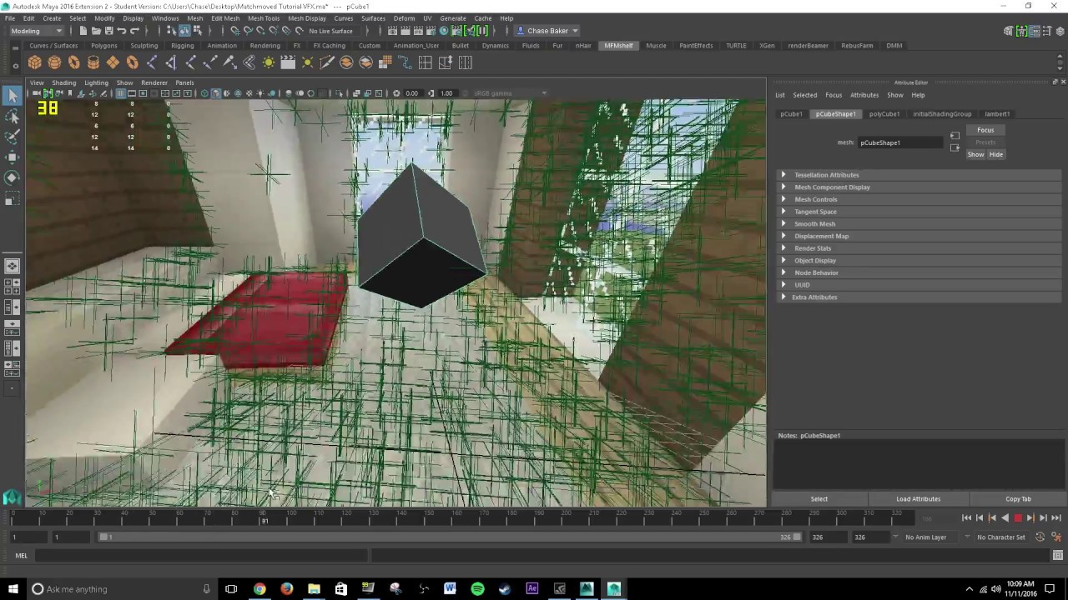This screenshot has height=600, width=1068.
Task: Open the Modeling menu set dropdown
Action: click(37, 31)
